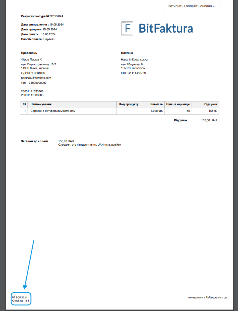The height and width of the screenshot is (311, 238).
Task: Click the payment method 'Переказ' line
Action: click(x=38, y=39)
